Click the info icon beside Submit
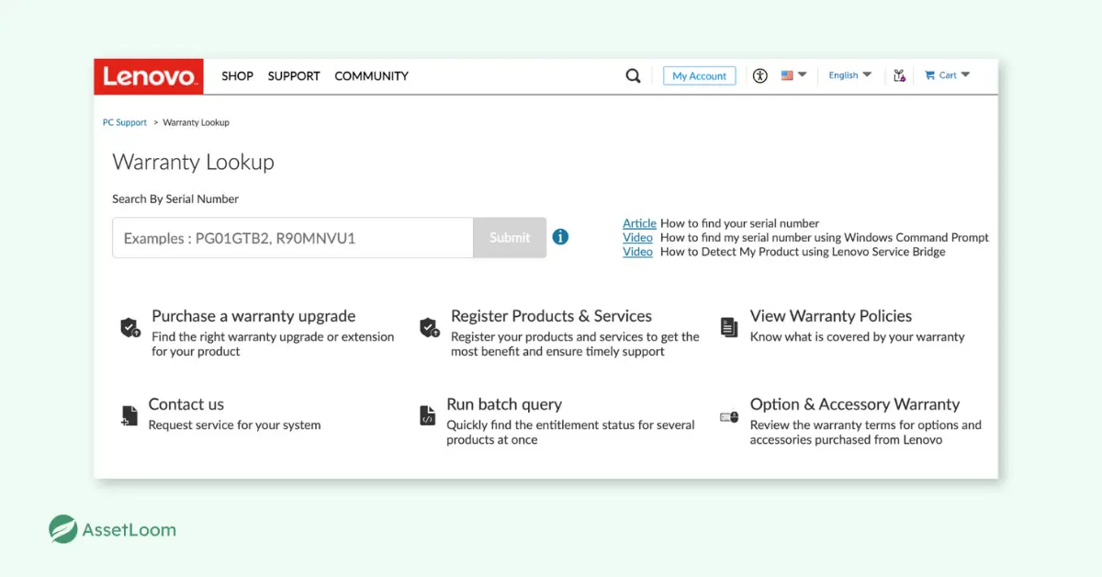This screenshot has width=1102, height=577. tap(560, 237)
